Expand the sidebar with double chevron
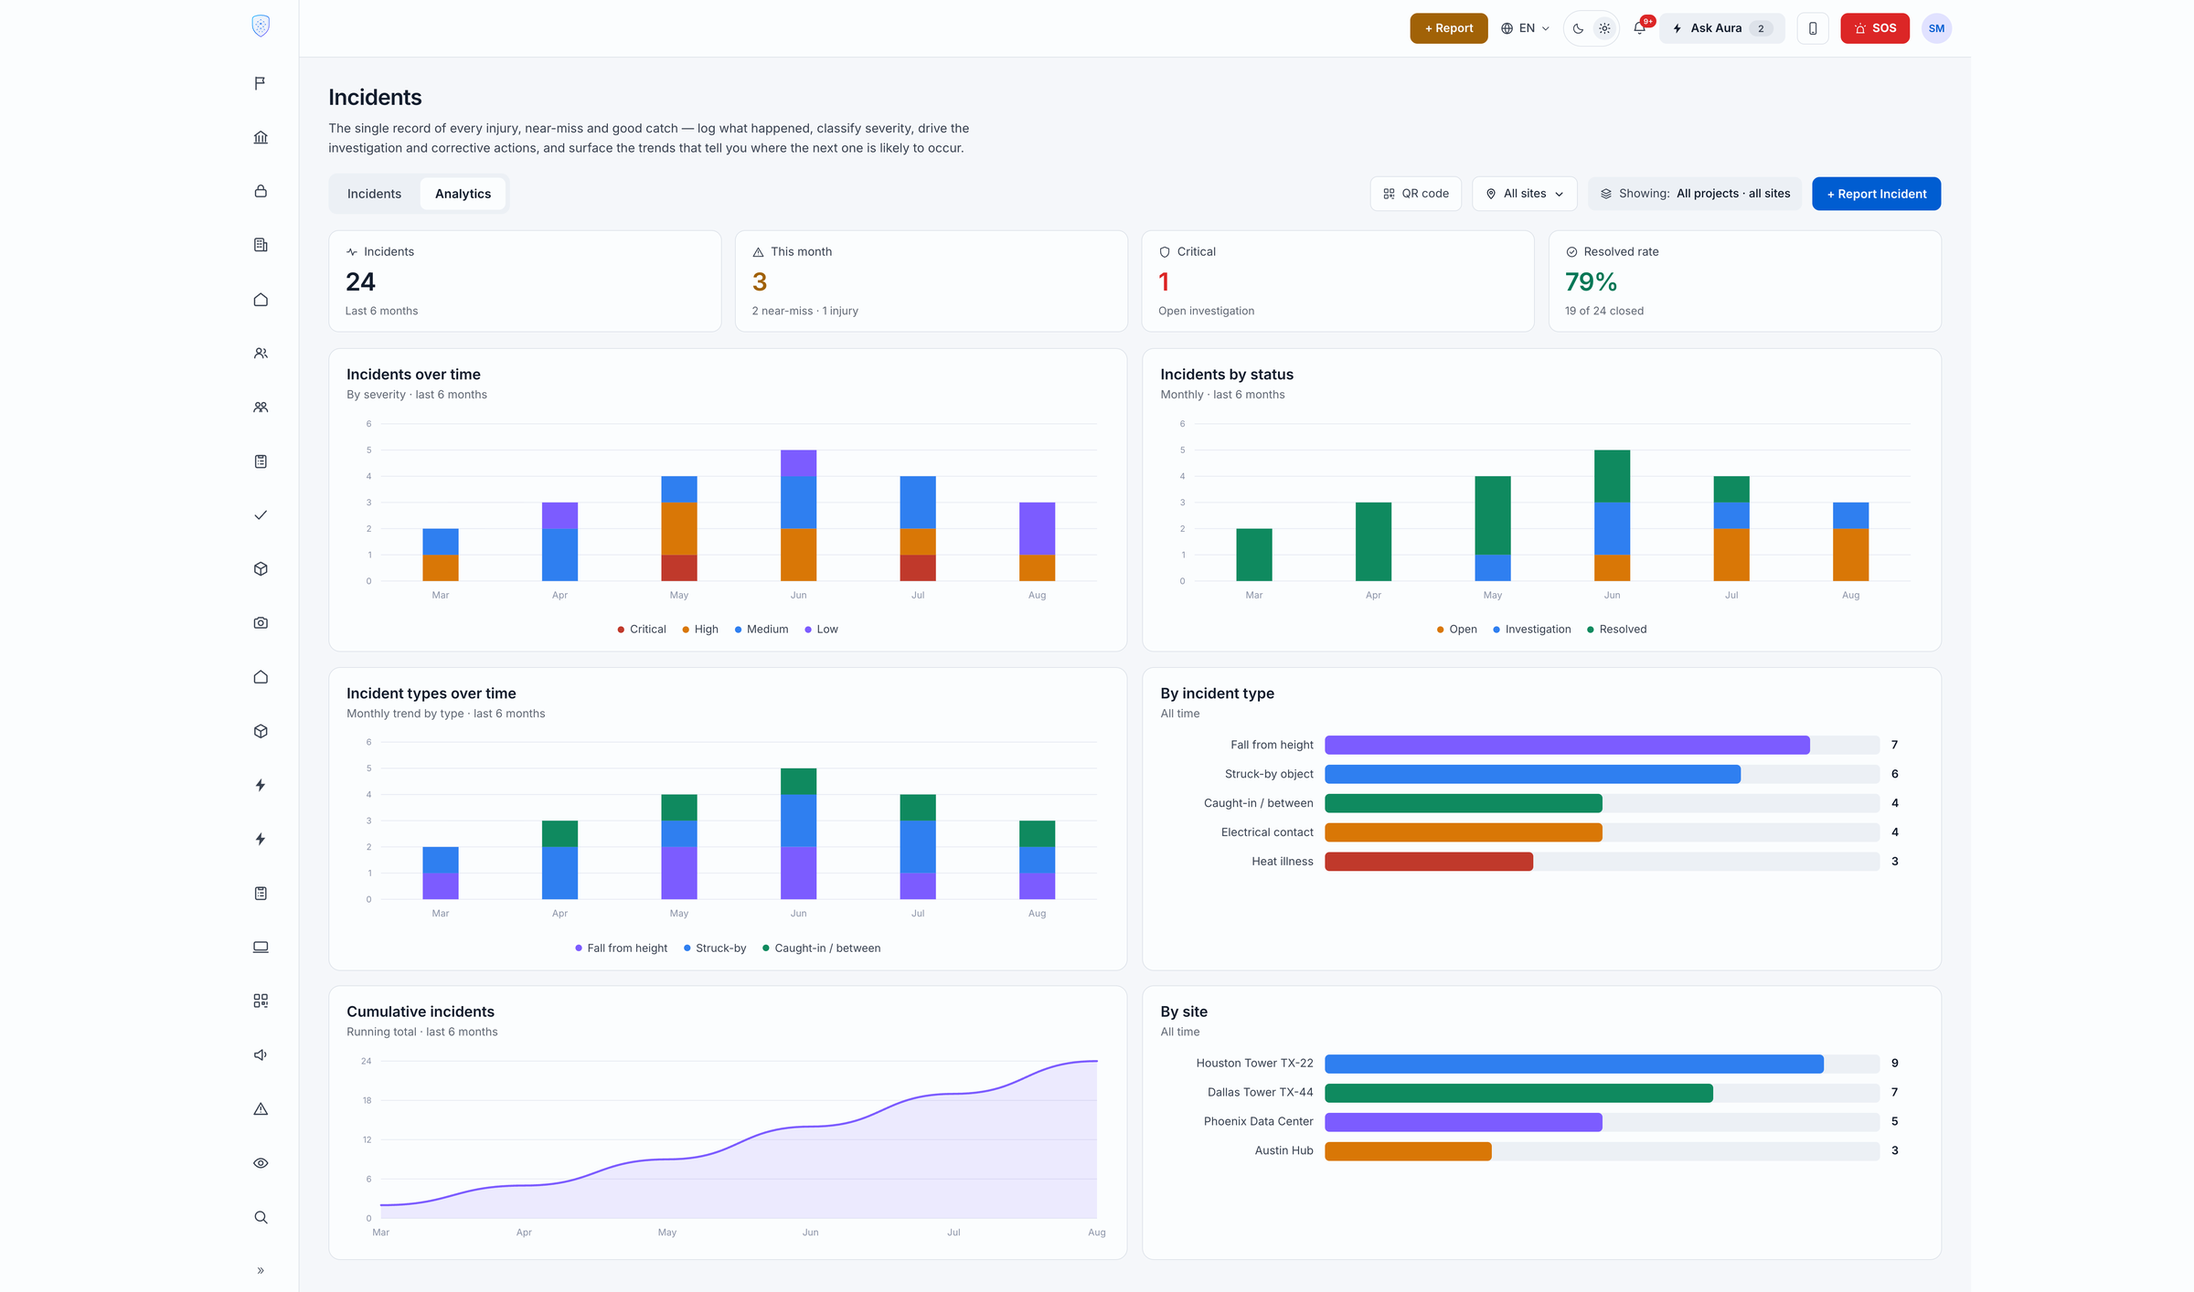The height and width of the screenshot is (1292, 2194). coord(261,1271)
